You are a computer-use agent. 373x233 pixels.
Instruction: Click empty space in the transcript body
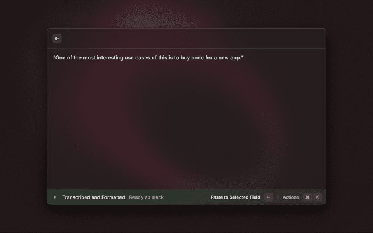click(186, 123)
